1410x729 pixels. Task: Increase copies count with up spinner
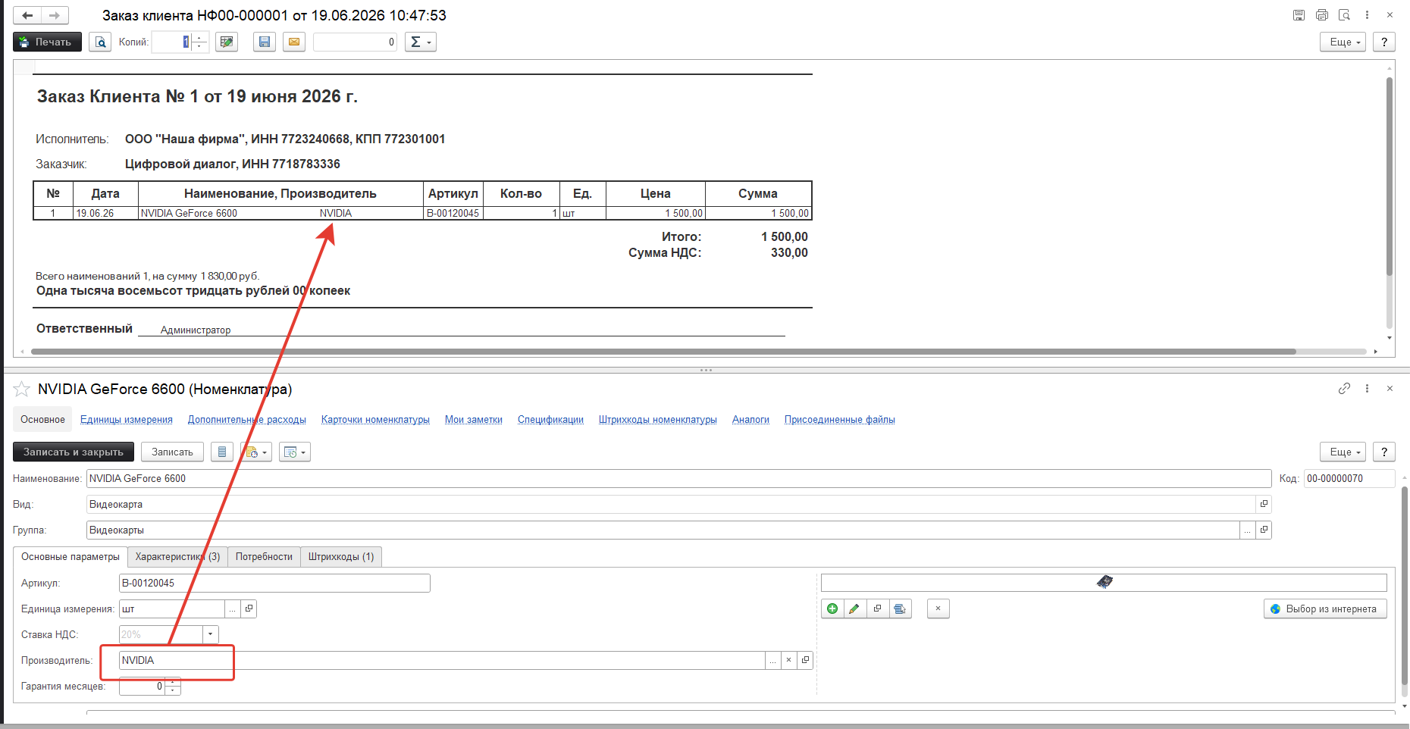pyautogui.click(x=199, y=37)
